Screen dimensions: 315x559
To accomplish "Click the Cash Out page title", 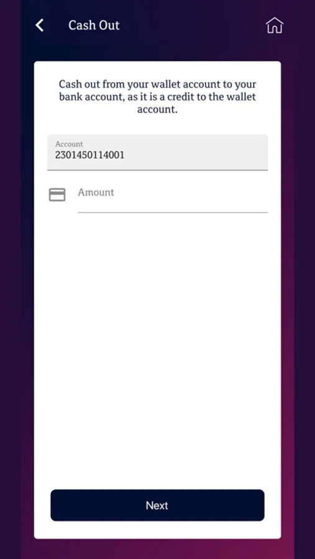I will [x=94, y=25].
